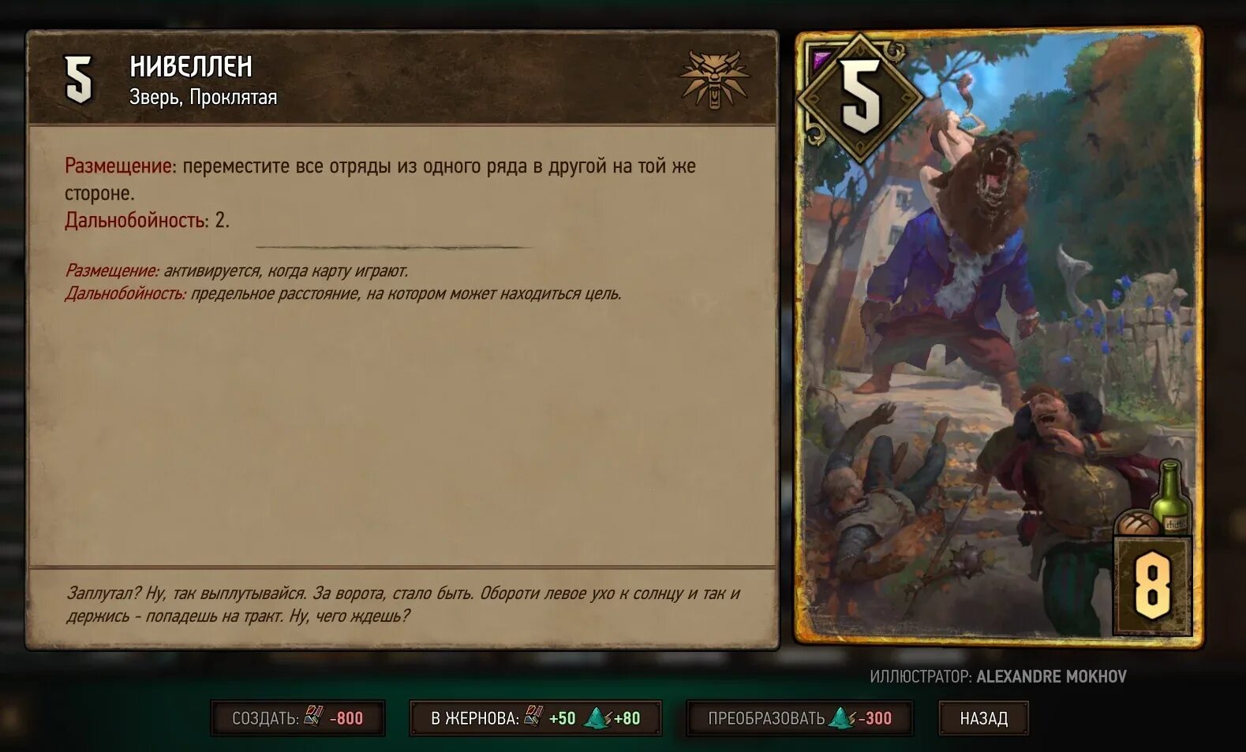Click the flavor text at panel bottom

click(x=403, y=605)
